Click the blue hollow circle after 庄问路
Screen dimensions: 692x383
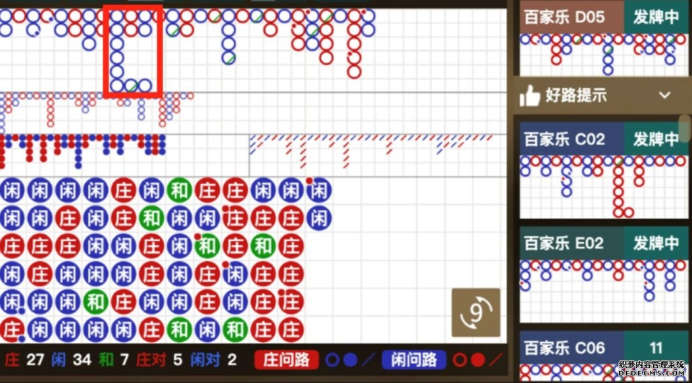click(332, 360)
